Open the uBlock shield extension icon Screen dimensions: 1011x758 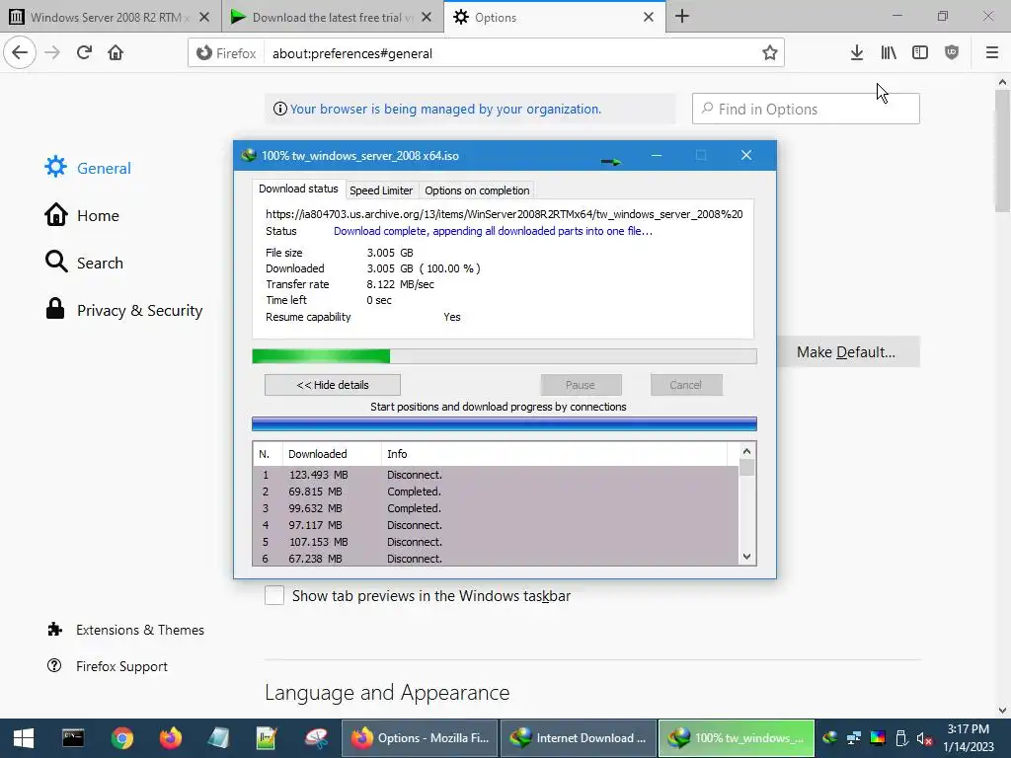(x=951, y=53)
